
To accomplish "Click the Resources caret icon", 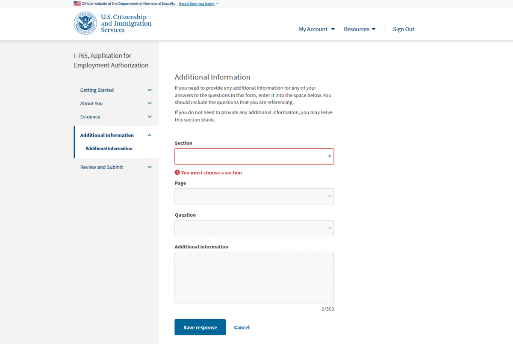I will (374, 29).
